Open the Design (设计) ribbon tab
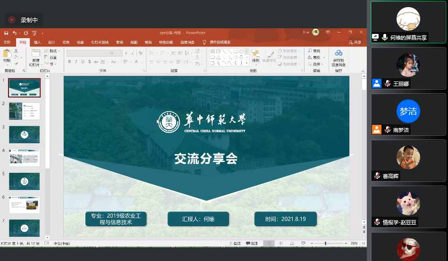The height and width of the screenshot is (261, 448). [x=51, y=42]
